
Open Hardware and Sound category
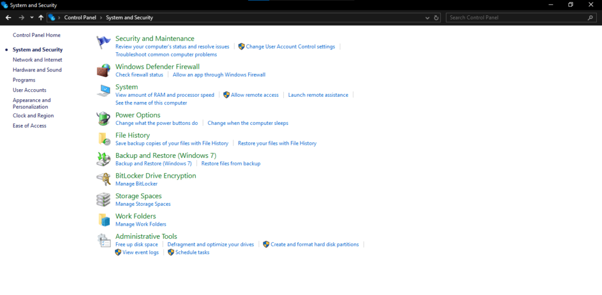point(37,70)
